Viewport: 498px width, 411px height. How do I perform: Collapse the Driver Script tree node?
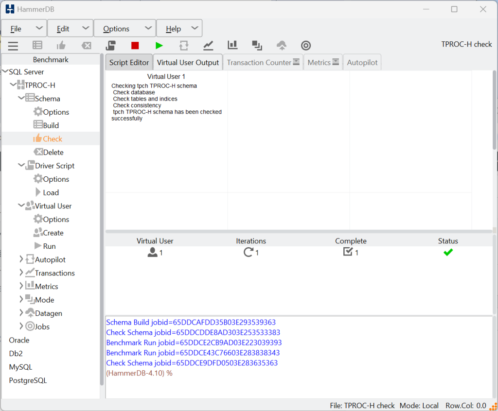click(x=21, y=165)
